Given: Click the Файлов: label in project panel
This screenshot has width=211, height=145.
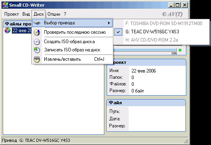Looking at the screenshot, I should click(x=118, y=84).
